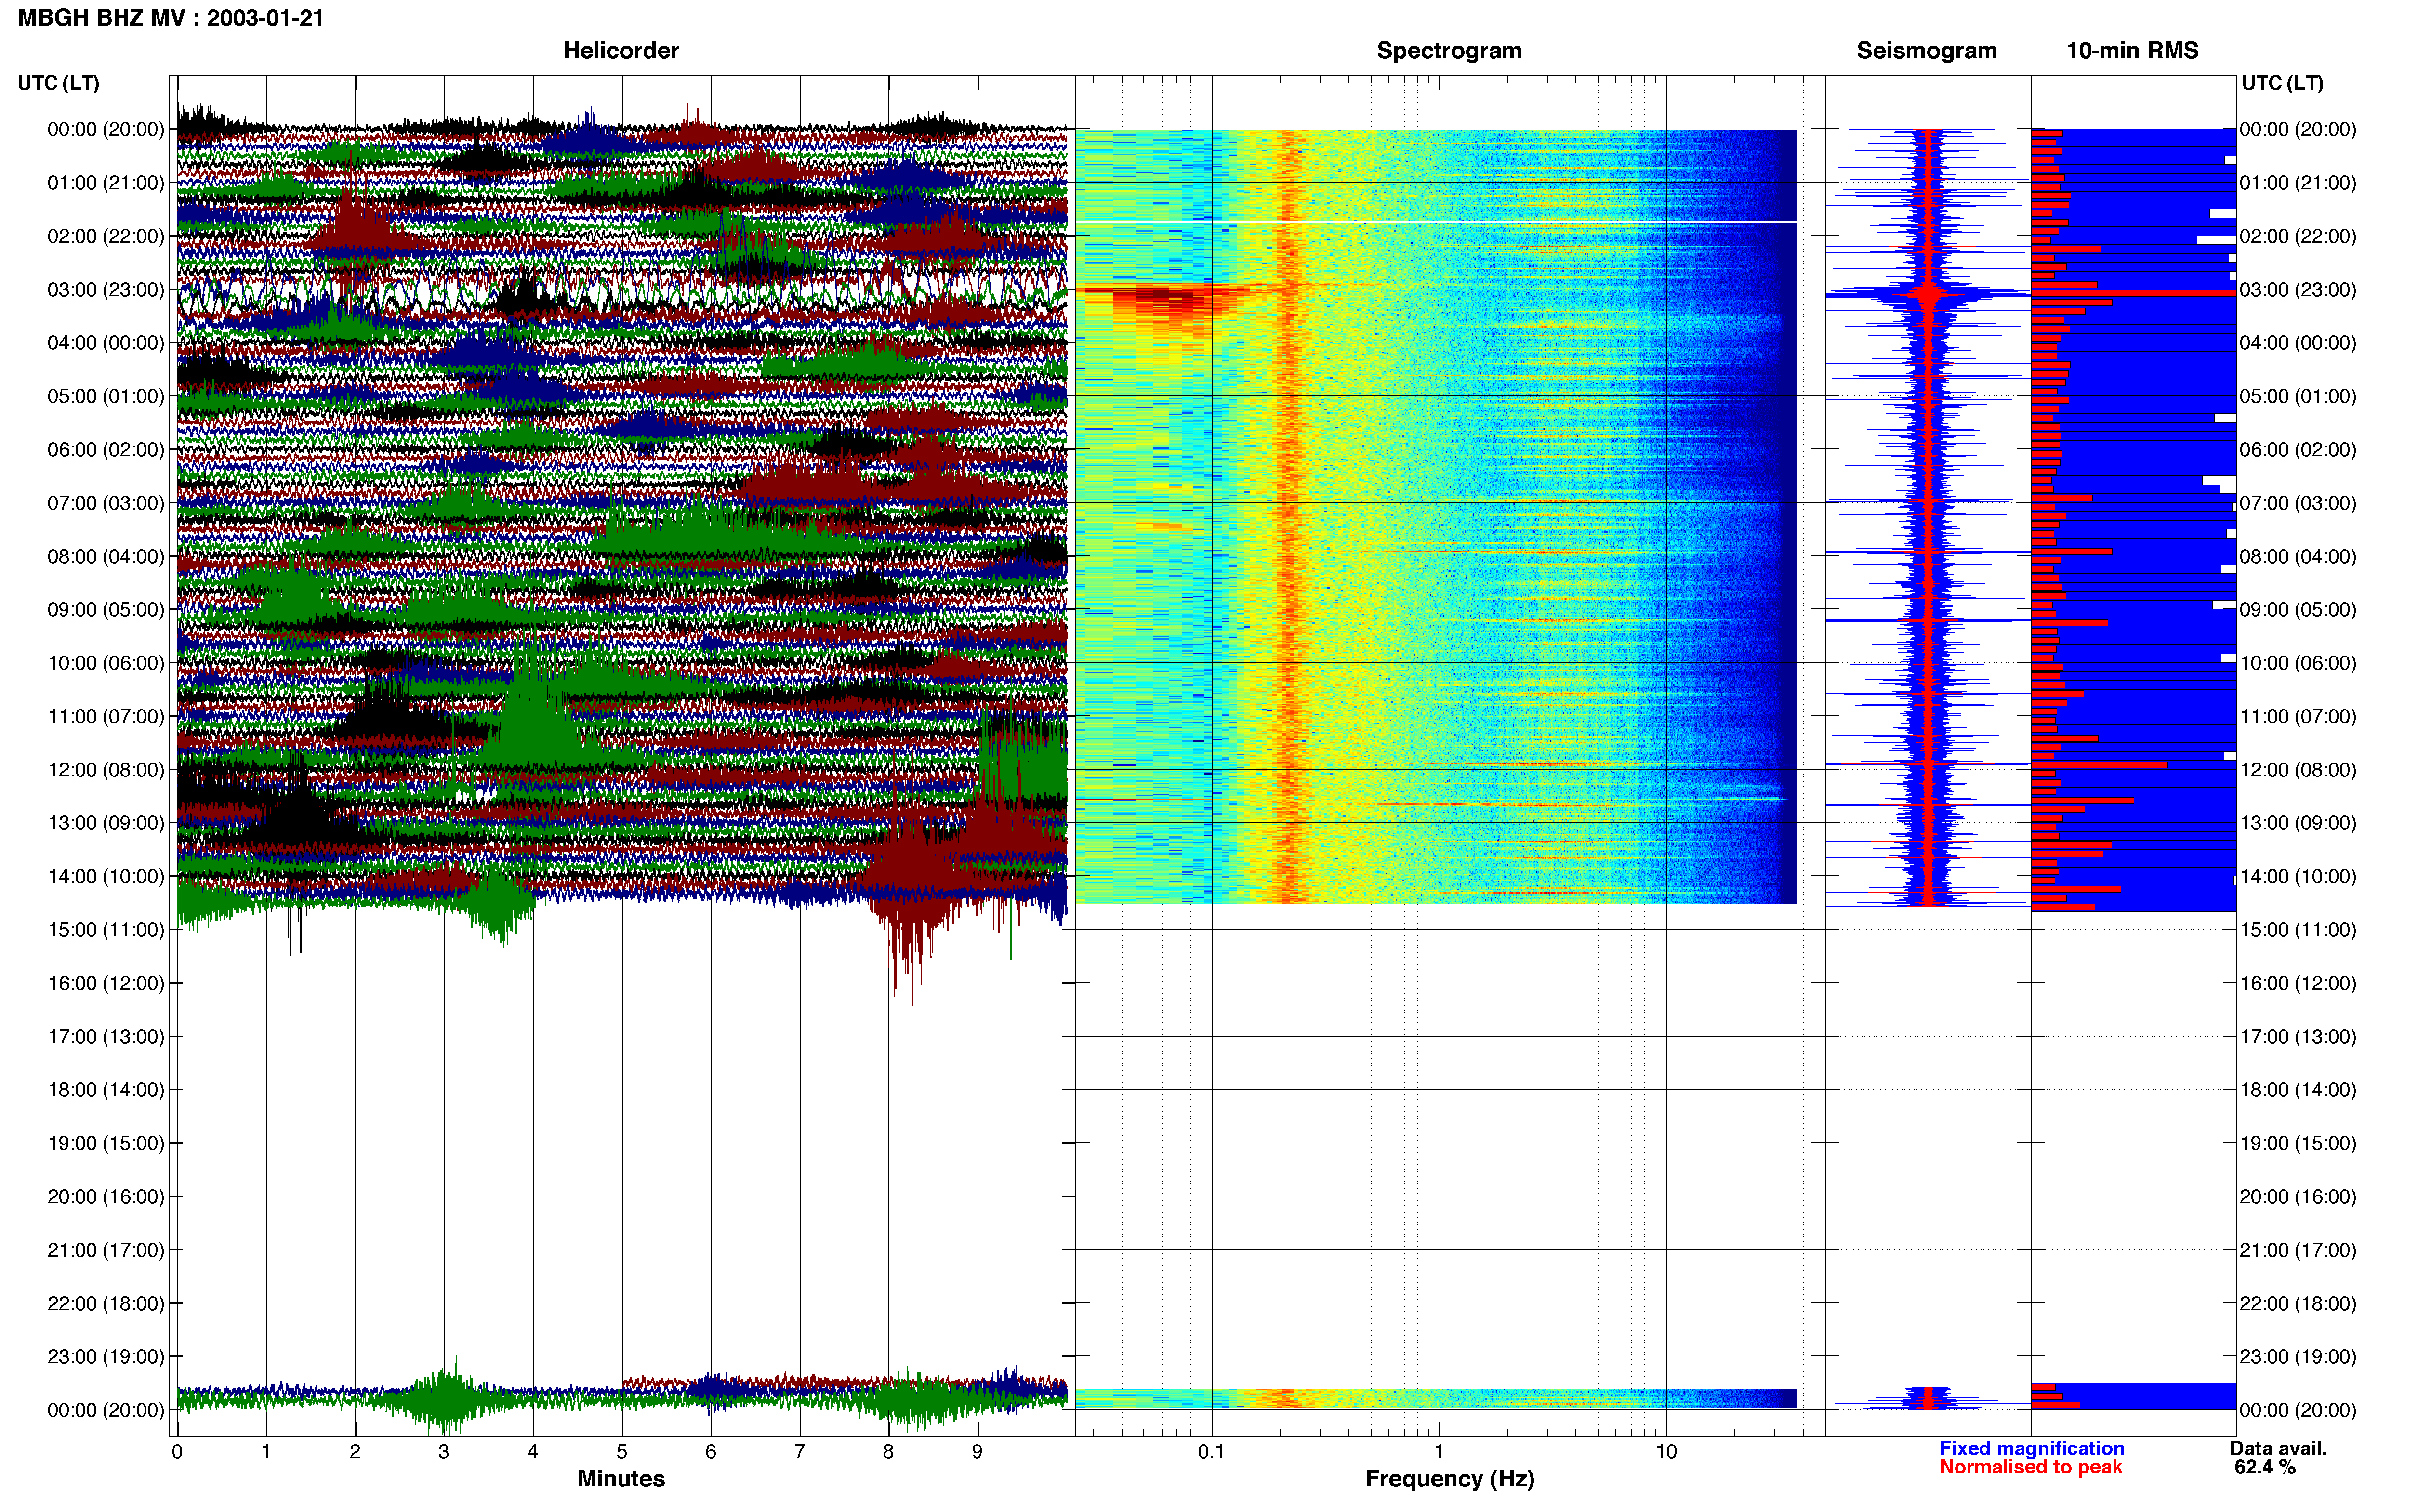Click minute tick '5' on the Minutes axis
This screenshot has width=2418, height=1512.
[622, 1452]
